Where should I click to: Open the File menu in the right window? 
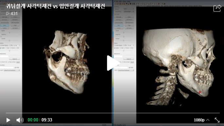(x=117, y=2)
